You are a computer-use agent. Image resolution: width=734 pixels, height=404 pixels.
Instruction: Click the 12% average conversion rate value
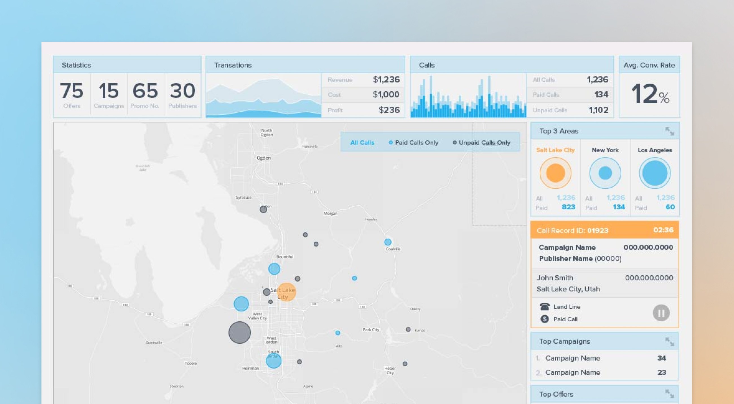(x=650, y=94)
